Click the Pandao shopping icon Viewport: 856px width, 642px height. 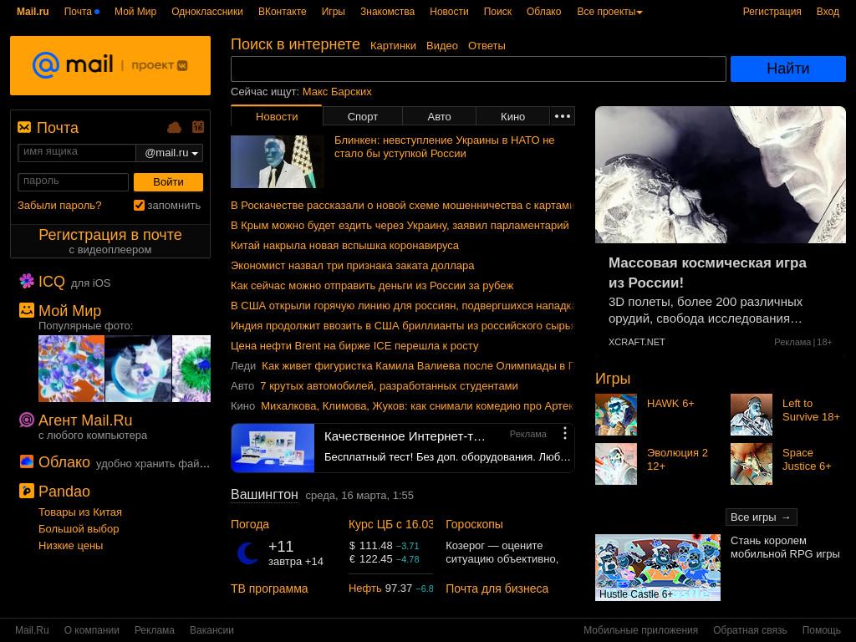coord(26,491)
